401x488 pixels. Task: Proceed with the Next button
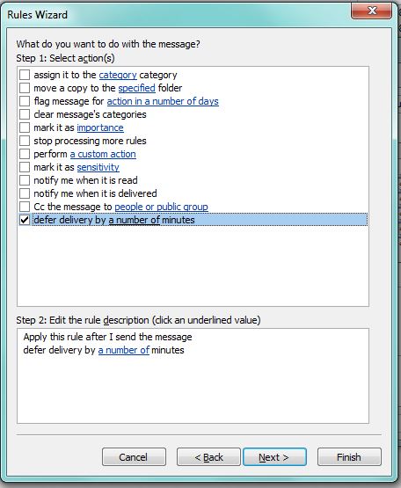(x=274, y=457)
